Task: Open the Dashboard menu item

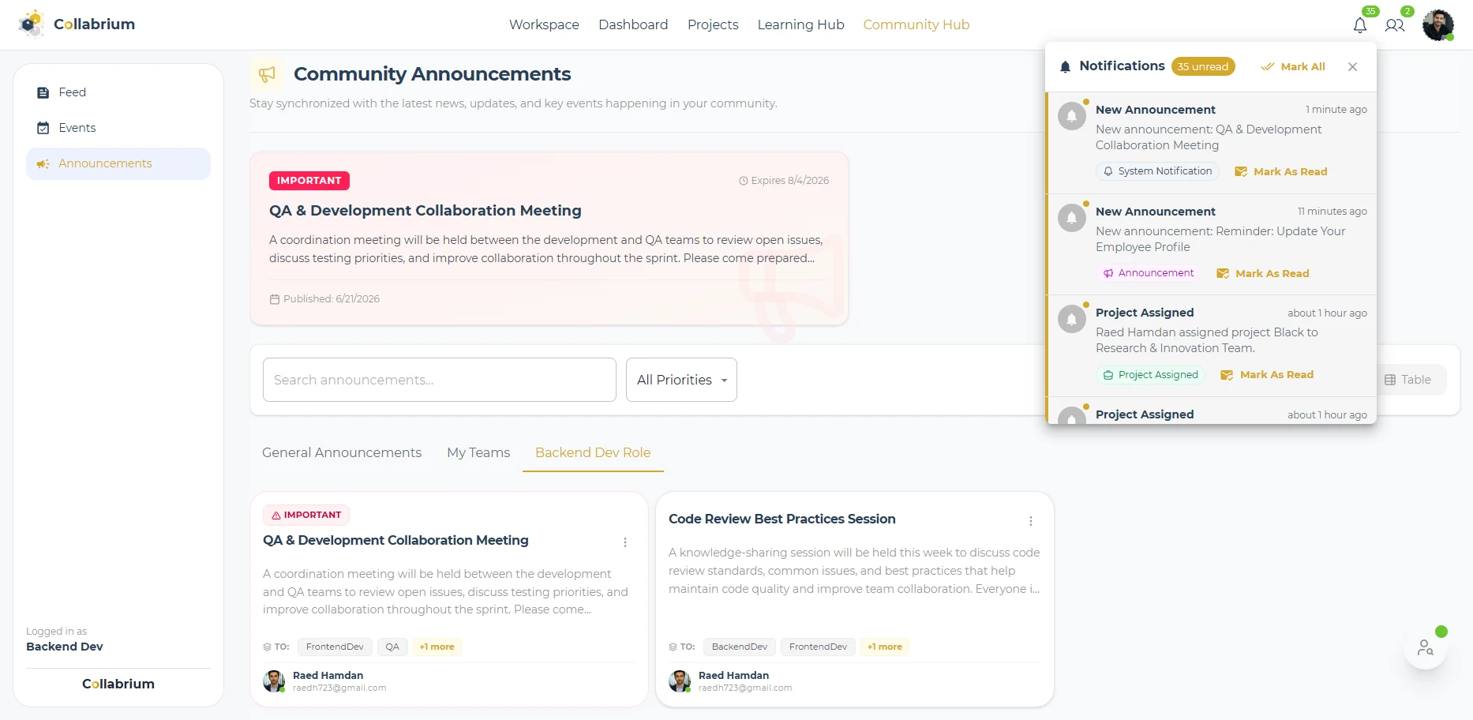Action: click(x=633, y=24)
